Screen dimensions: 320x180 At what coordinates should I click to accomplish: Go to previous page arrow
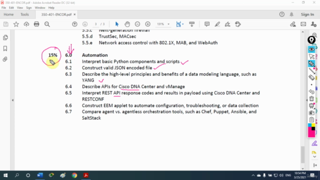pyautogui.click(x=74, y=24)
